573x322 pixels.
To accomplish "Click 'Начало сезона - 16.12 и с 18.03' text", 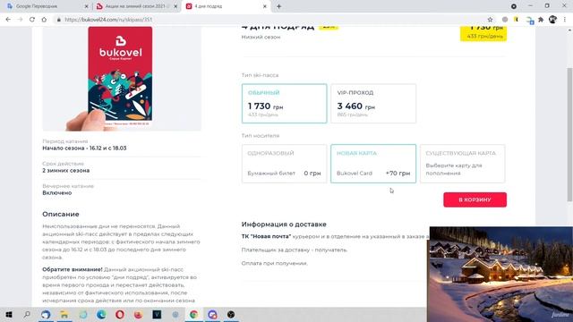I will [84, 148].
